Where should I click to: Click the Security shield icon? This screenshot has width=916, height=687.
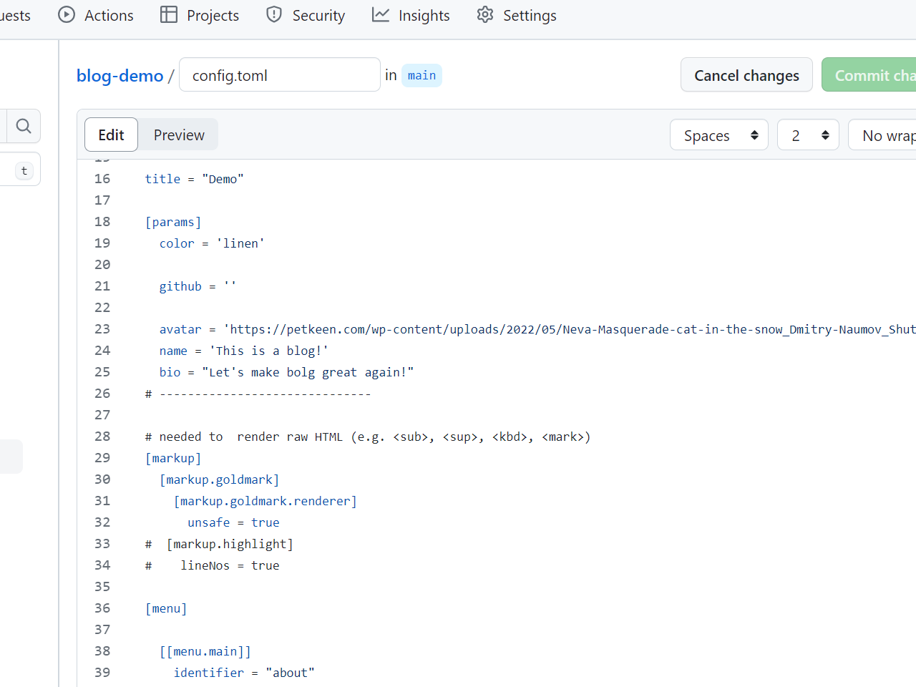pyautogui.click(x=274, y=14)
